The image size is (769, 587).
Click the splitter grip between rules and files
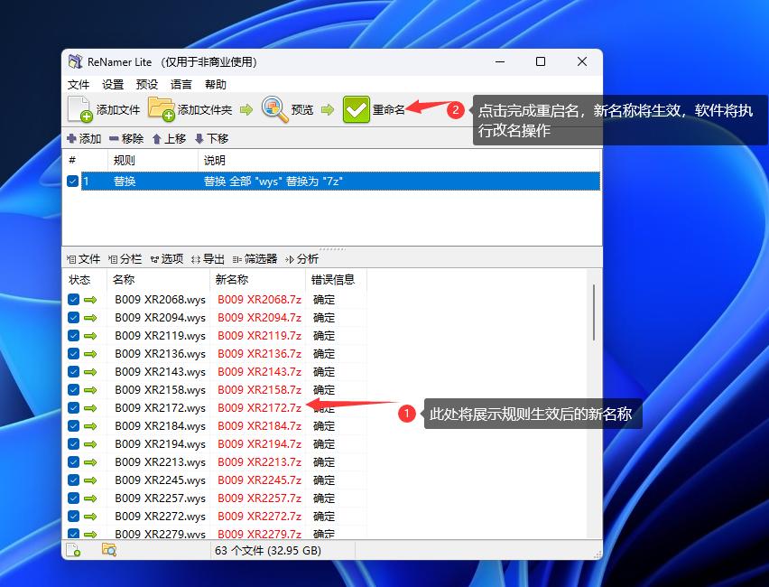coord(332,249)
